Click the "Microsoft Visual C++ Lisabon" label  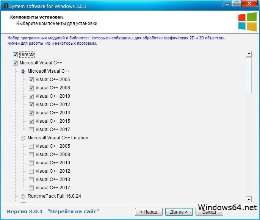point(58,138)
